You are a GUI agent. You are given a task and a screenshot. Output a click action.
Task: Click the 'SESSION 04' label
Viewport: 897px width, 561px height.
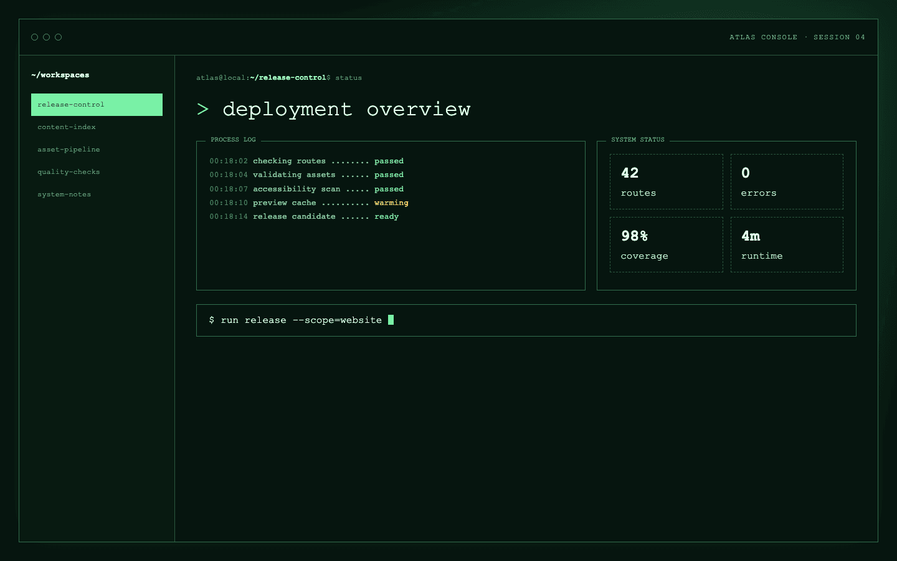839,37
